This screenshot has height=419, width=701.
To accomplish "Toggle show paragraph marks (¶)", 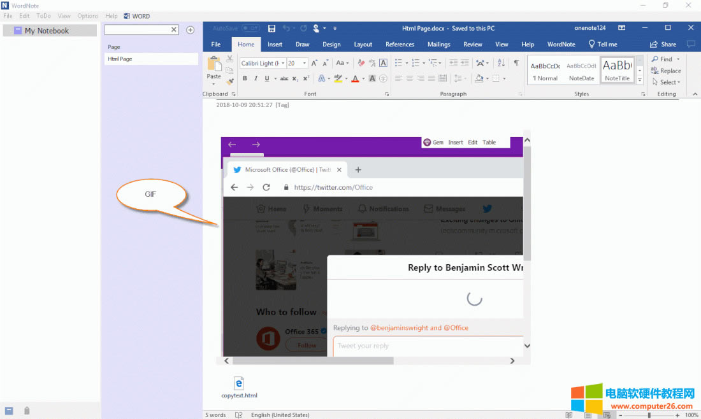I will [x=516, y=63].
